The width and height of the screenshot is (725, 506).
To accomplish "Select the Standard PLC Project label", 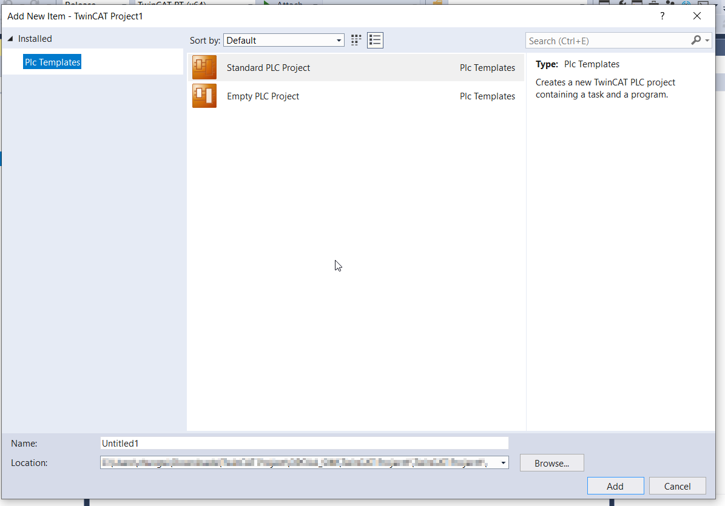I will click(x=268, y=67).
